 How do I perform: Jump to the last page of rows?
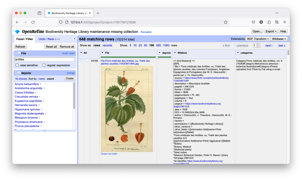(x=282, y=45)
